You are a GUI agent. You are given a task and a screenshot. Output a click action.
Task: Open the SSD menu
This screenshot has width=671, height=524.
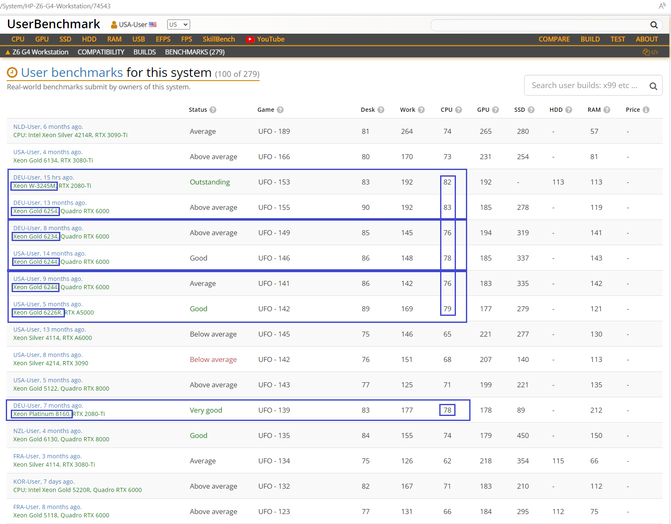(65, 39)
